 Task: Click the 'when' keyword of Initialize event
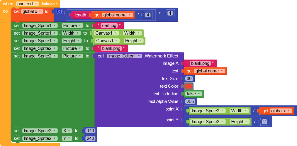coord(8,4)
